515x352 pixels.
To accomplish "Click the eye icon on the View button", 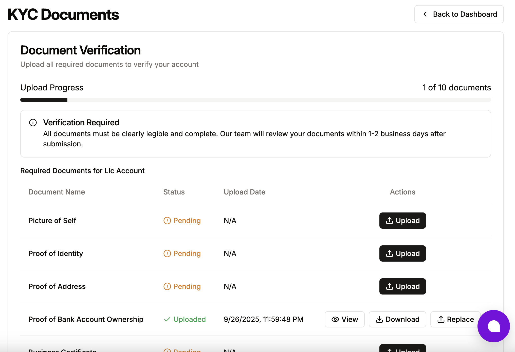I will (335, 319).
